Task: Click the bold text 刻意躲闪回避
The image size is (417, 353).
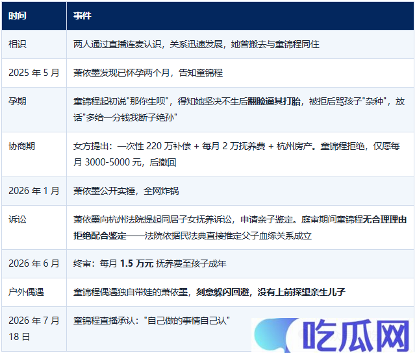Action: [223, 292]
